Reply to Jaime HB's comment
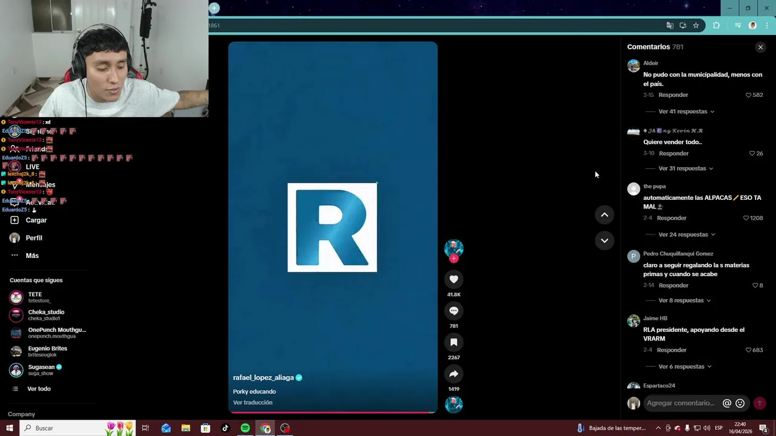 (x=672, y=350)
